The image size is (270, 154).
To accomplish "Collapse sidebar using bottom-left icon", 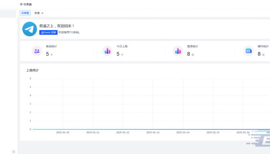I will click(x=13, y=152).
